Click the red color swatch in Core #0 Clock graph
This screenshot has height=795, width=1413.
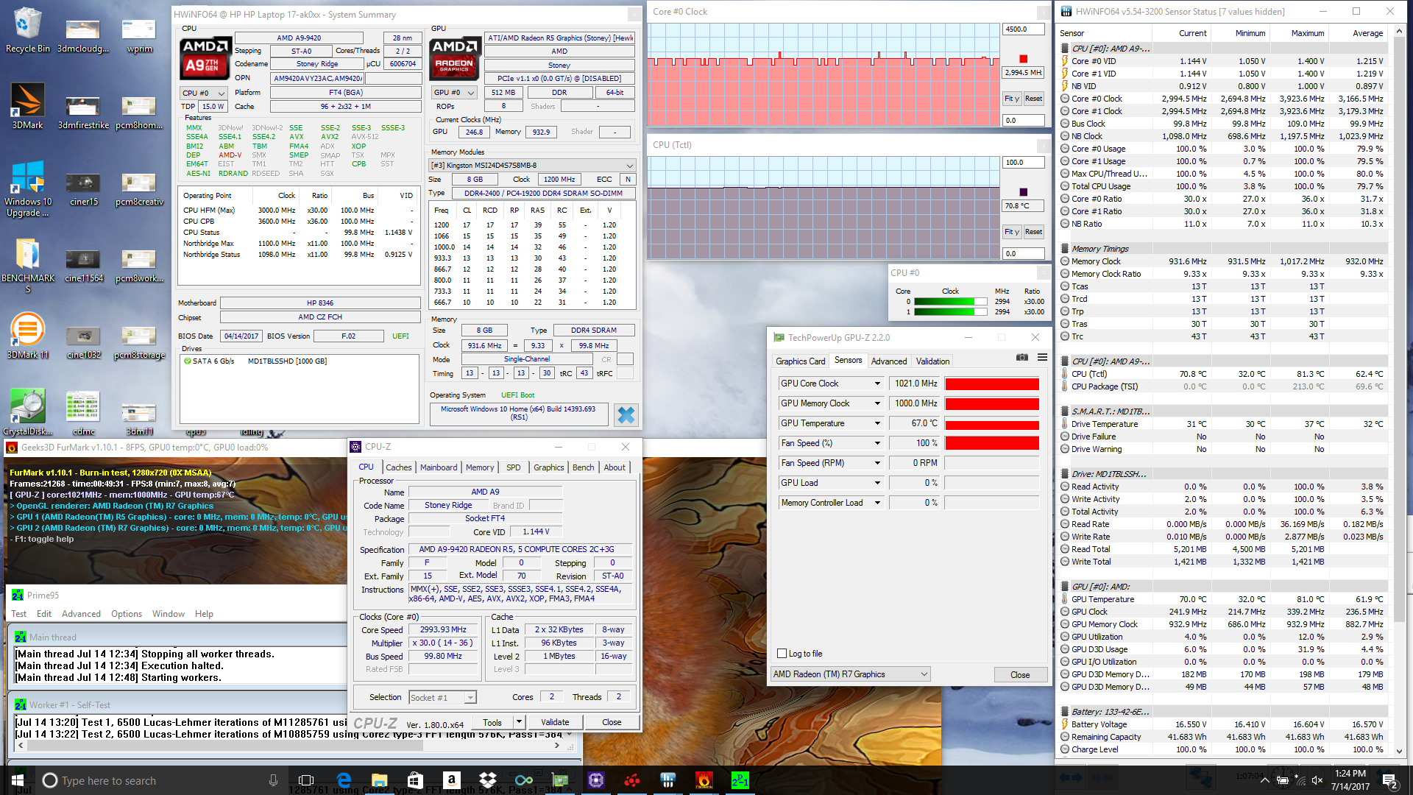coord(1023,59)
